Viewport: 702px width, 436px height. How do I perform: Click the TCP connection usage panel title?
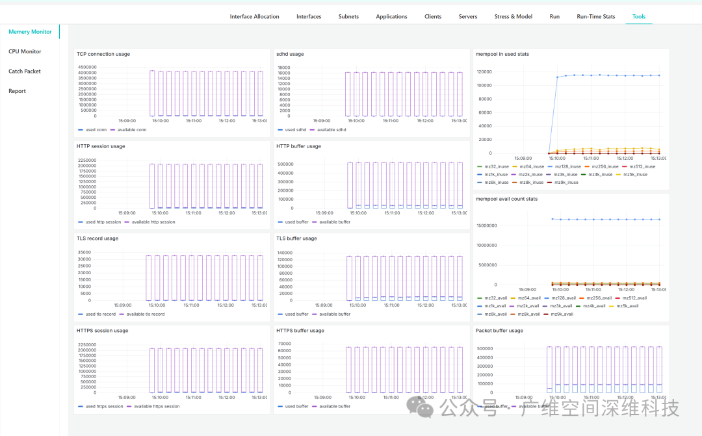click(103, 54)
